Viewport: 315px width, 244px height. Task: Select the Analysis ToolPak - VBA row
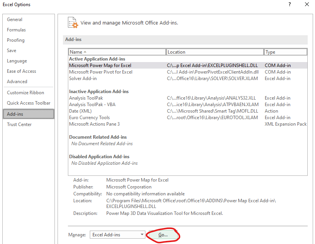point(188,105)
